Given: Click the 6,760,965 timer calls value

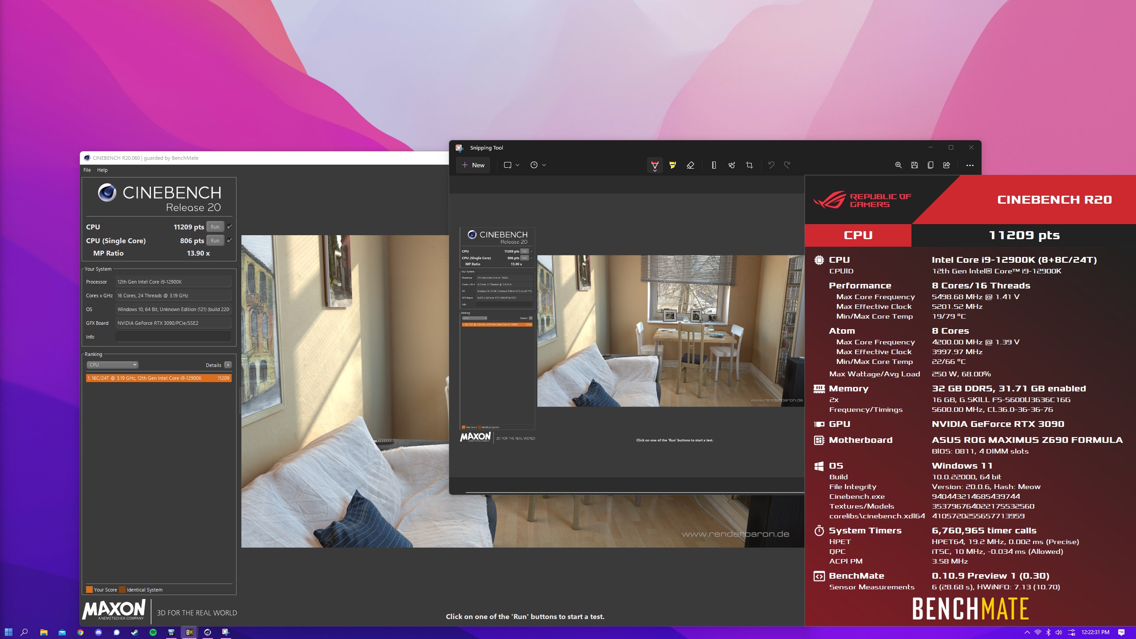Looking at the screenshot, I should (984, 530).
